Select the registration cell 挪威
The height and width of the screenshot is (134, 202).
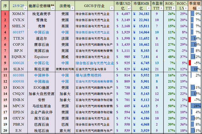[65, 57]
